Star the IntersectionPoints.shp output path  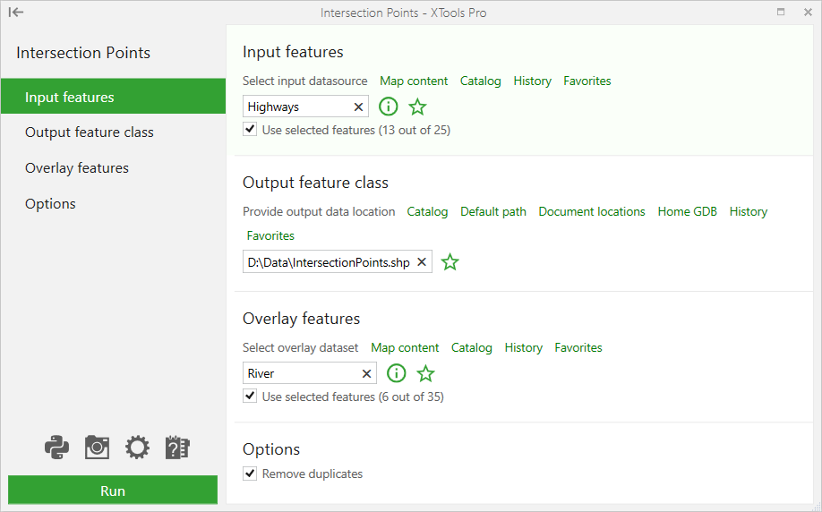point(450,262)
